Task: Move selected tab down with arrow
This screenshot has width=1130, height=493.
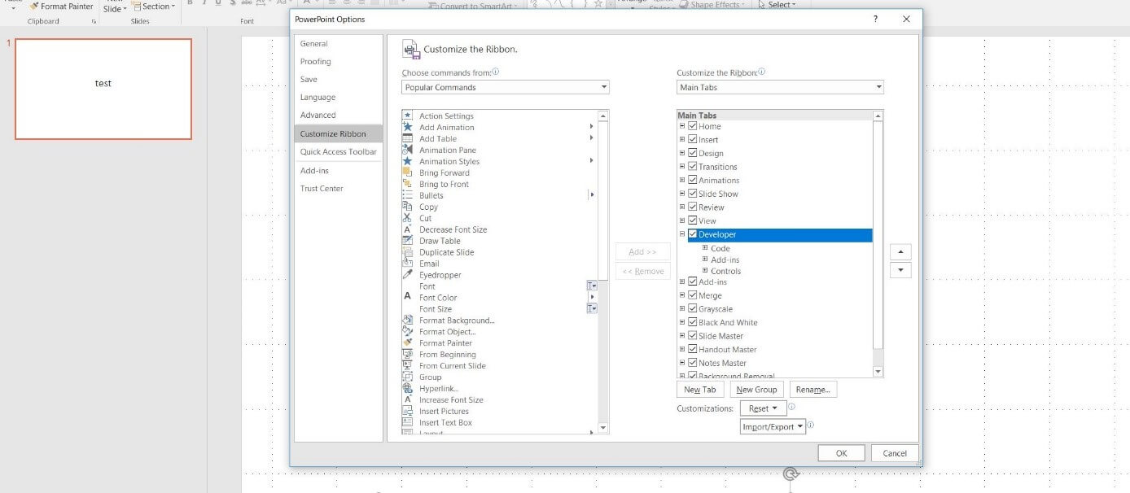Action: pos(900,270)
